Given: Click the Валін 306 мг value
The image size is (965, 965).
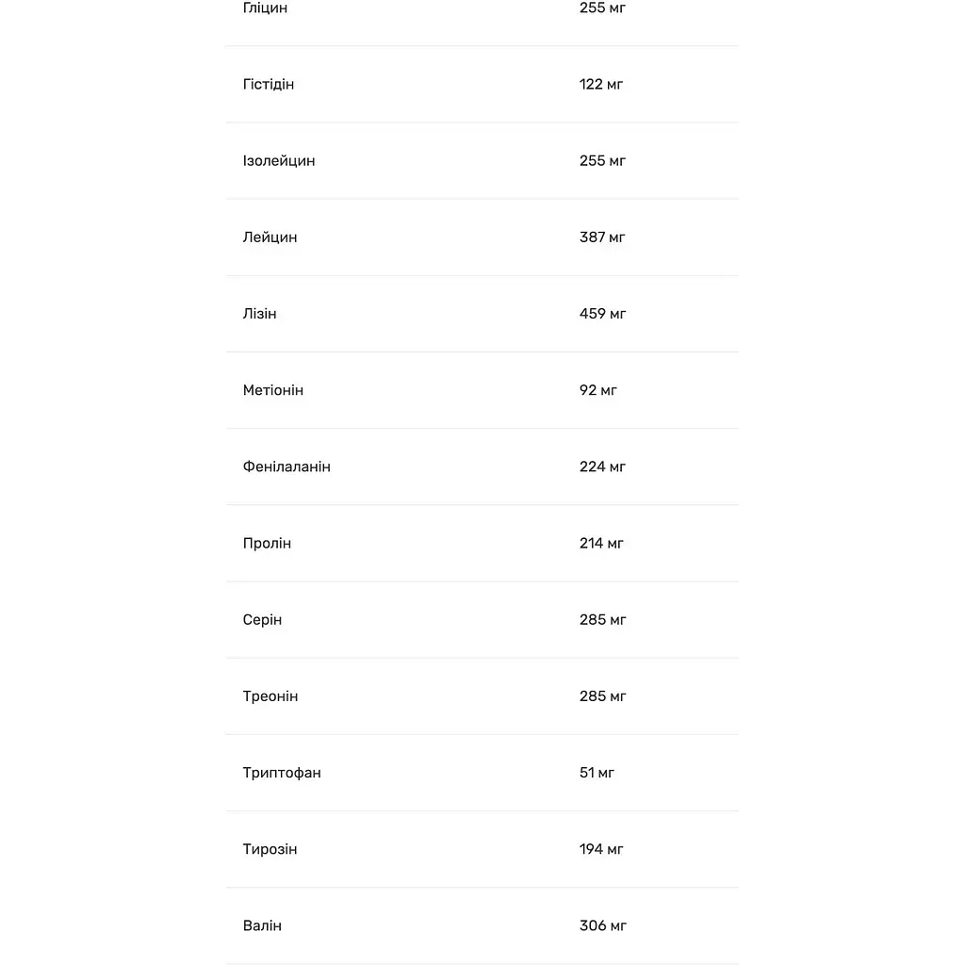Looking at the screenshot, I should coord(602,925).
